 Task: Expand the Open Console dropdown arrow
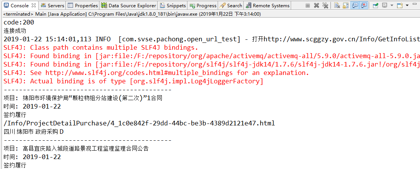tap(407, 5)
